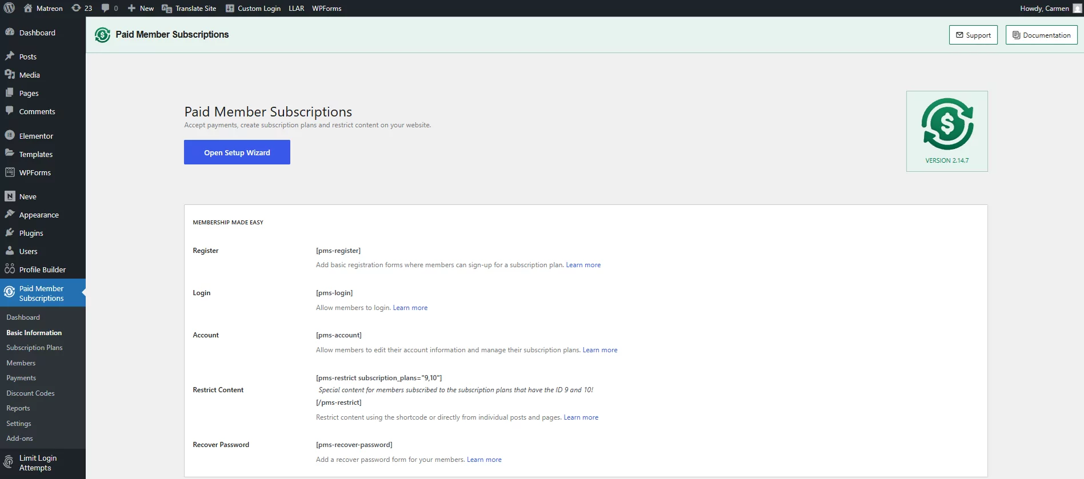1084x479 pixels.
Task: Click the Comments icon in sidebar
Action: (10, 111)
